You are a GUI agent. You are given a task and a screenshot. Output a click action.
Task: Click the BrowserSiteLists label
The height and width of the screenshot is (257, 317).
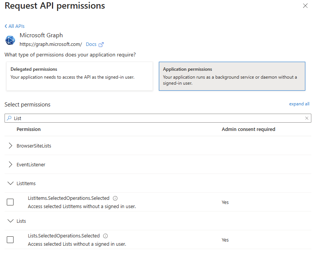coord(34,146)
